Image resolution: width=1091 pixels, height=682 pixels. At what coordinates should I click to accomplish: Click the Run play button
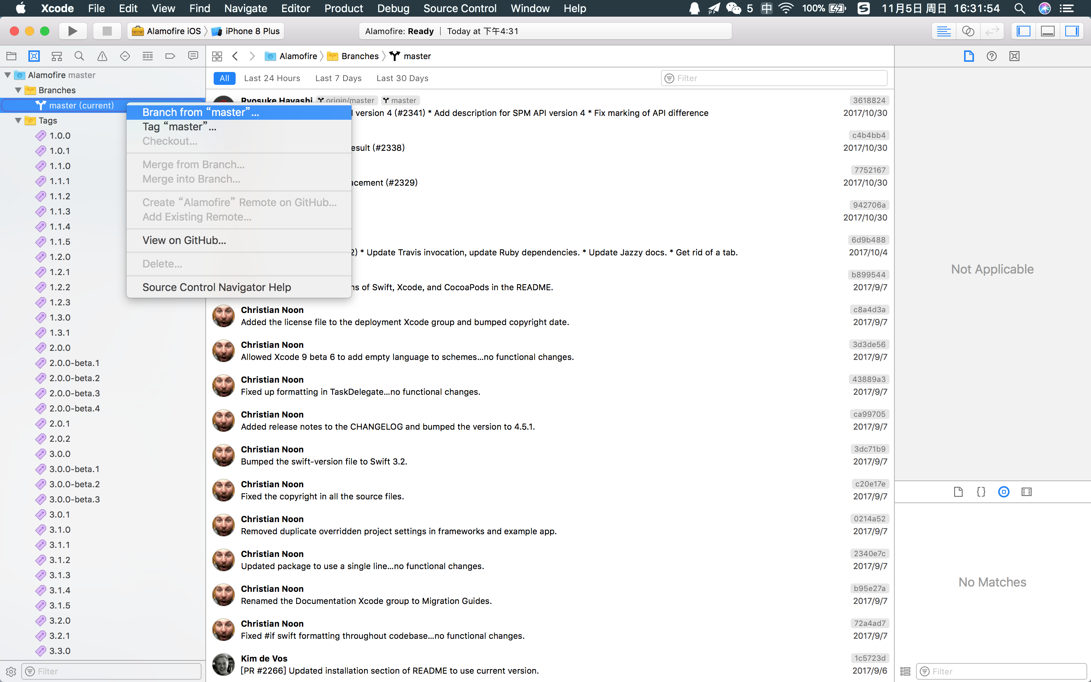click(x=73, y=31)
